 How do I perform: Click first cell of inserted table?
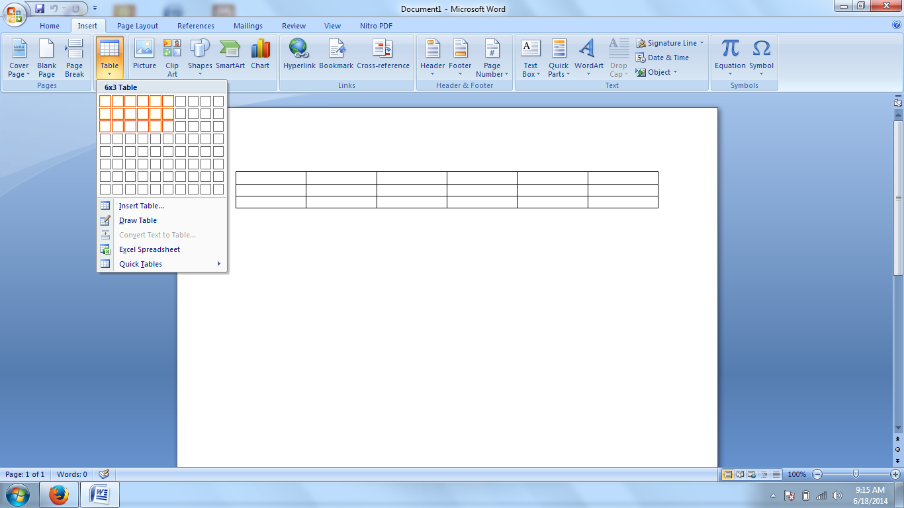(x=271, y=177)
